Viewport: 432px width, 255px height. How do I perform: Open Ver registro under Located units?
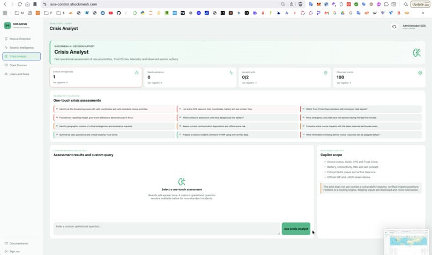tap(249, 83)
